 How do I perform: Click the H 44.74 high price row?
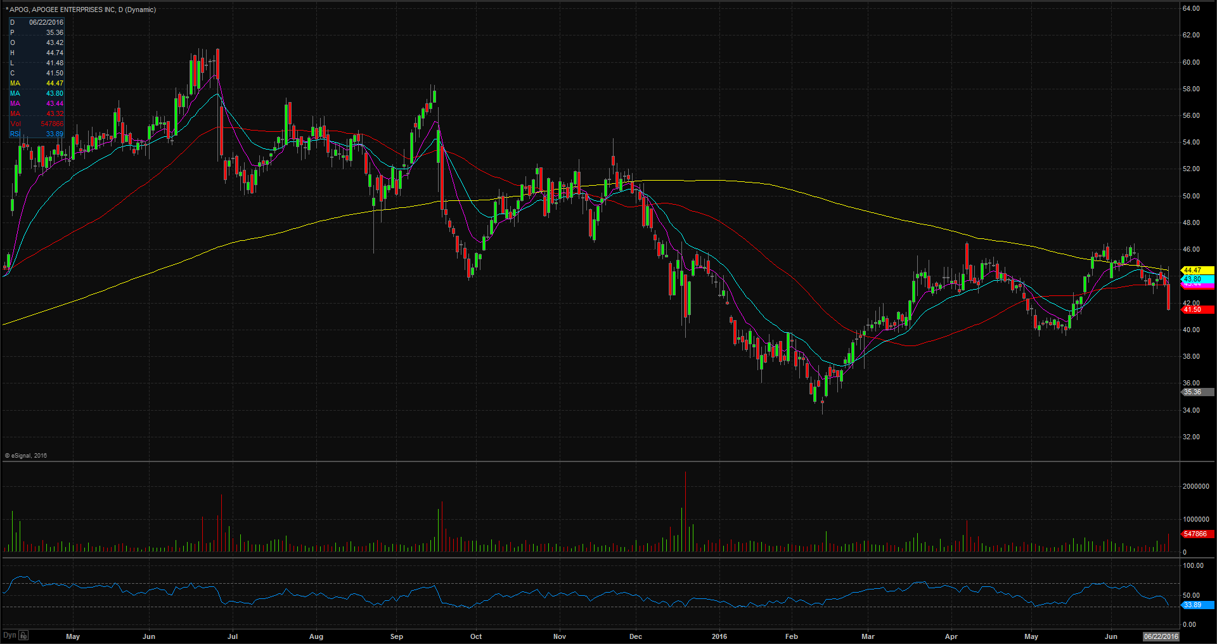(36, 53)
